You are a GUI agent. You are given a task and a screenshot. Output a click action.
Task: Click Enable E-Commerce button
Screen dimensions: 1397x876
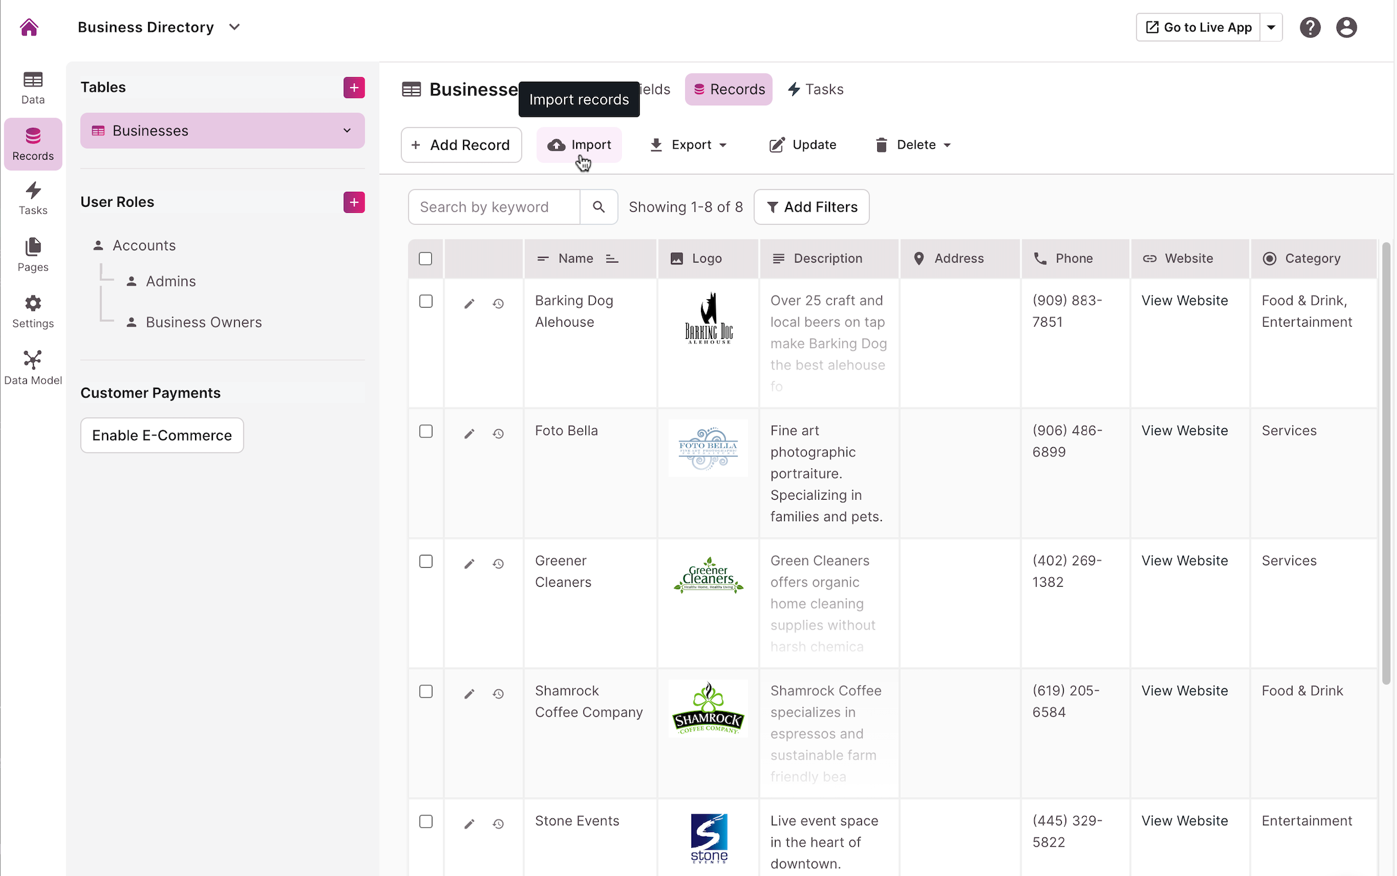click(x=162, y=436)
